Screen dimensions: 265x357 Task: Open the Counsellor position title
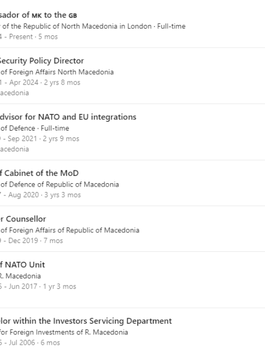coord(23,219)
